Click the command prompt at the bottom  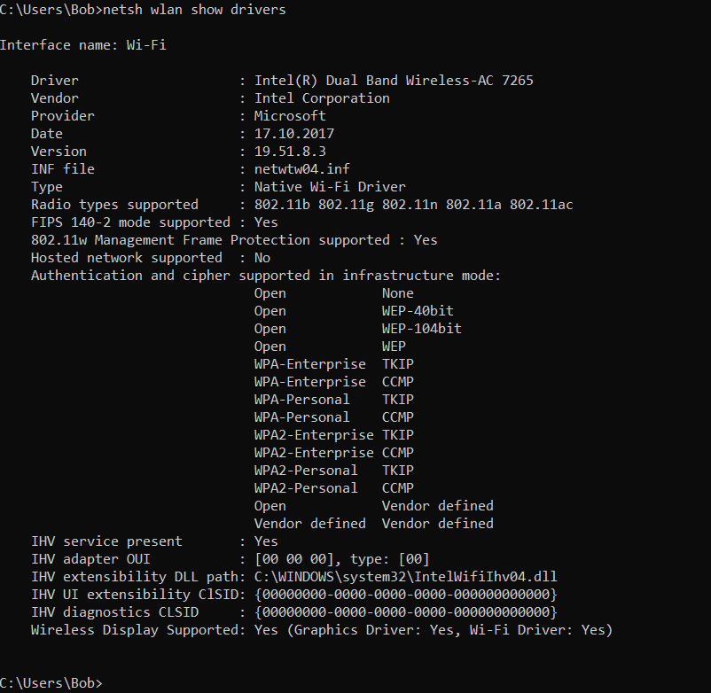51,683
